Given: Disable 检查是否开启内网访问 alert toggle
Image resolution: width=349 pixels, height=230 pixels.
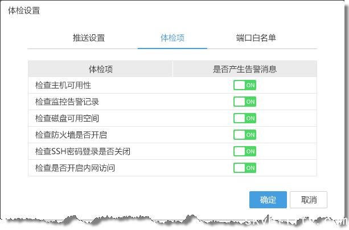Looking at the screenshot, I should tap(245, 168).
